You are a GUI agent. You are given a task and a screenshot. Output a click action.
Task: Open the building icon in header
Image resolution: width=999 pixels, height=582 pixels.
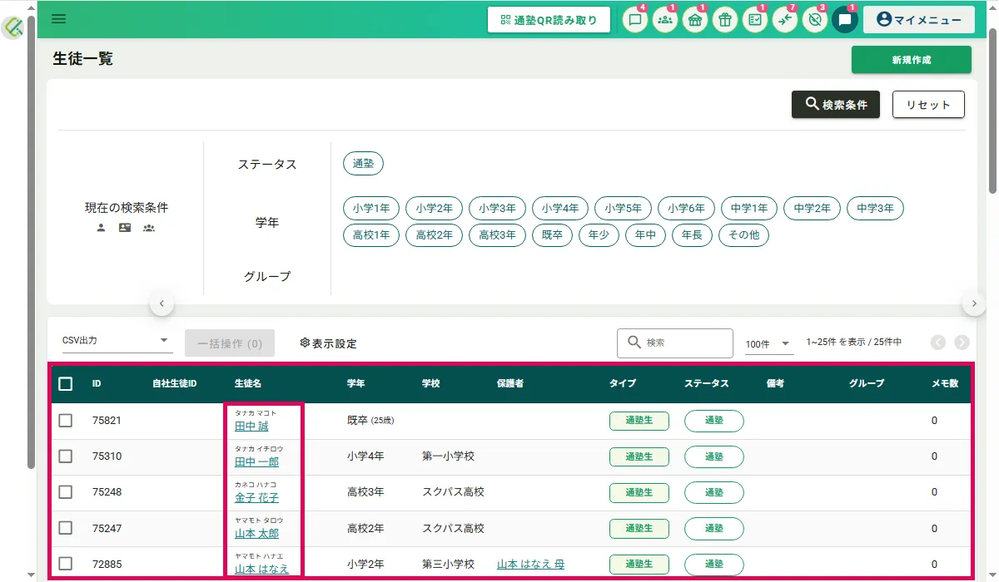[695, 20]
